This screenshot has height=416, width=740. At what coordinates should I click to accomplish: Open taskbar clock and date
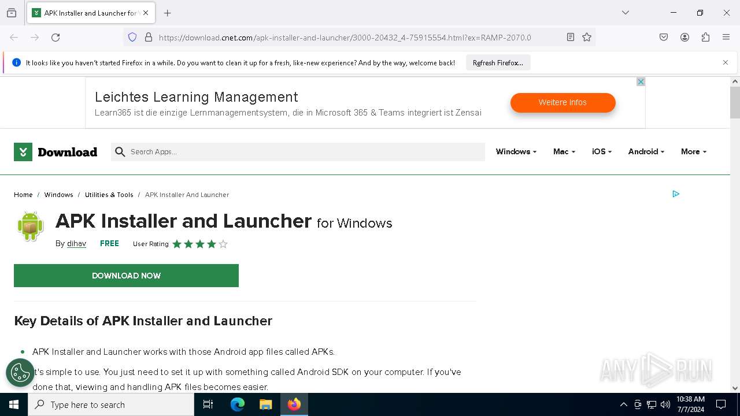pos(690,404)
